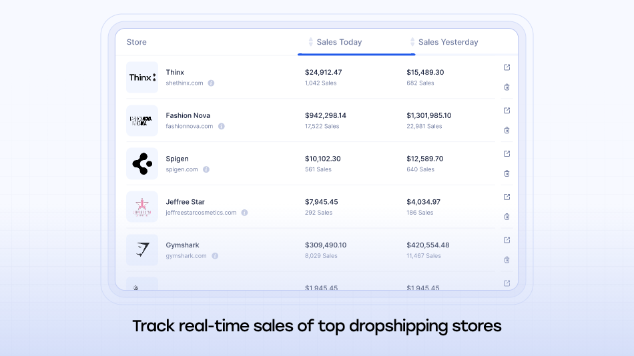634x356 pixels.
Task: Click the $10,102.30 sales value
Action: [x=322, y=159]
